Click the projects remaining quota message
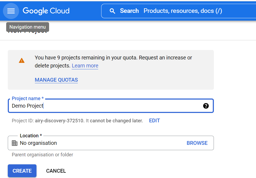 pos(113,58)
